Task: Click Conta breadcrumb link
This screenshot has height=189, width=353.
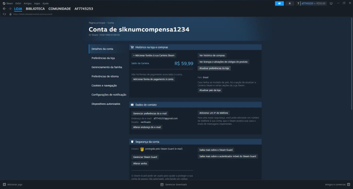Action: pyautogui.click(x=111, y=23)
